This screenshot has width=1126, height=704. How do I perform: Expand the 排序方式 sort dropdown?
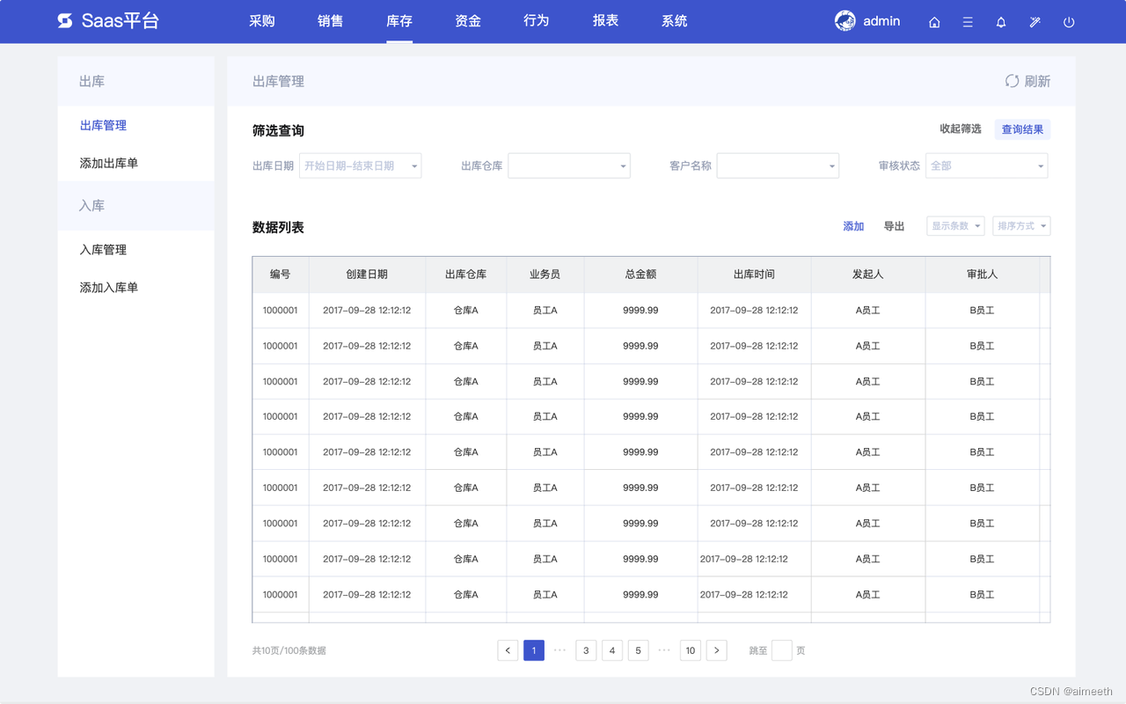(x=1021, y=226)
